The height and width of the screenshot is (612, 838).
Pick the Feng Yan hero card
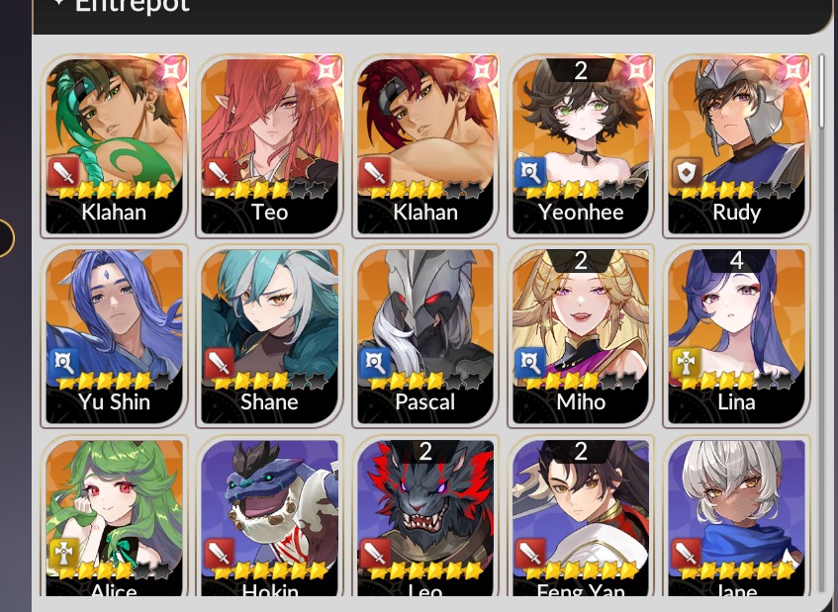(x=581, y=516)
